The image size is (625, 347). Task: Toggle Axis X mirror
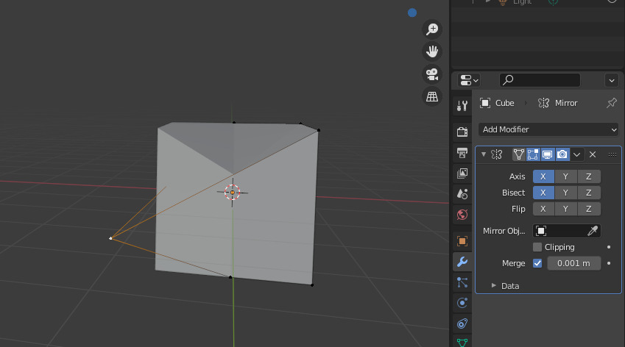click(543, 176)
